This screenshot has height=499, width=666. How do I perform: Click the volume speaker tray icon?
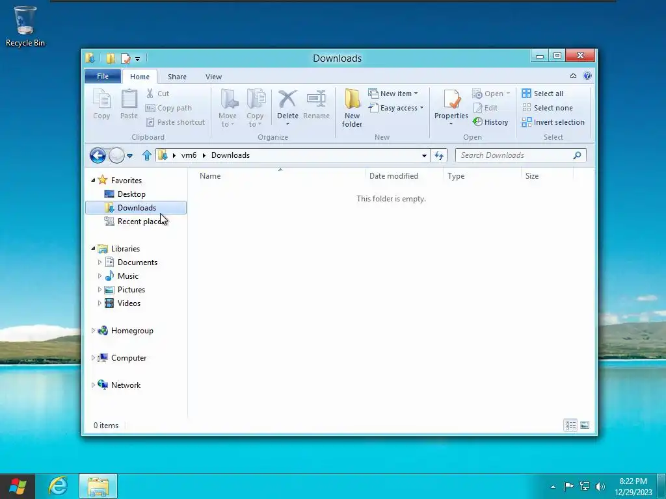click(600, 486)
